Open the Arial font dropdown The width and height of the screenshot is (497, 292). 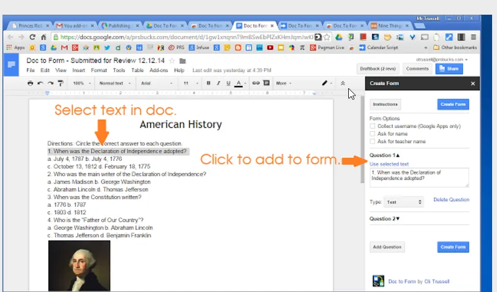pos(157,83)
